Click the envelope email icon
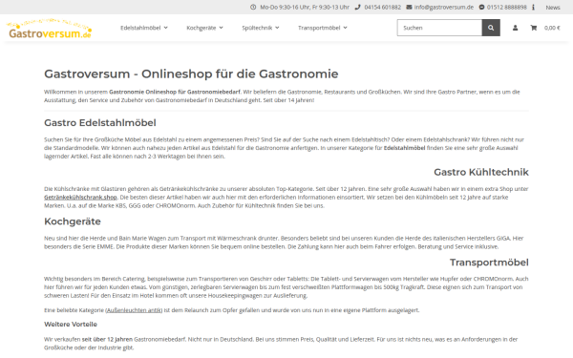573x358 pixels. [x=410, y=7]
